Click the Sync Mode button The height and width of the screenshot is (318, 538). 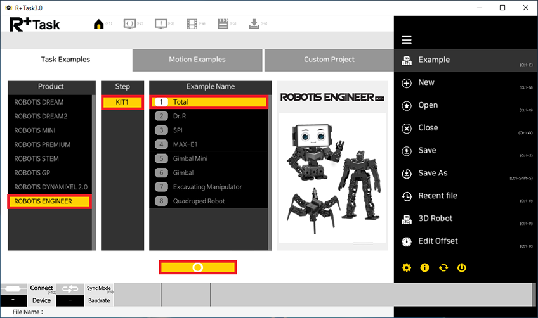coord(99,288)
